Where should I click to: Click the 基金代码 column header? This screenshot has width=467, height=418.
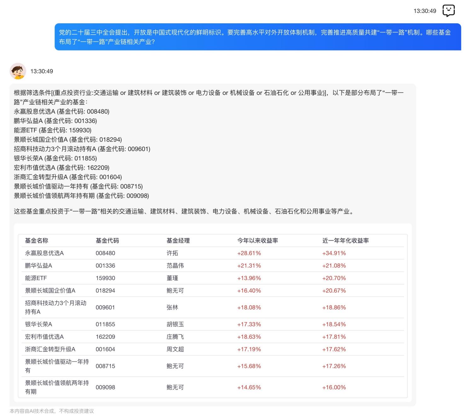[107, 241]
